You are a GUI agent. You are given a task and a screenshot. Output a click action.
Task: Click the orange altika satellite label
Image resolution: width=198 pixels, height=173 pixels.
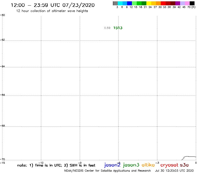pyautogui.click(x=148, y=165)
